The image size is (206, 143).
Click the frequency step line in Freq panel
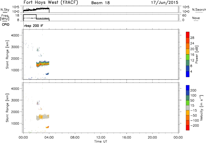36,17
